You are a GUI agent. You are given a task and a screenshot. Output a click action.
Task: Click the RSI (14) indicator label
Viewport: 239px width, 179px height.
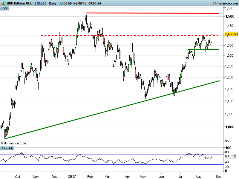pos(7,148)
